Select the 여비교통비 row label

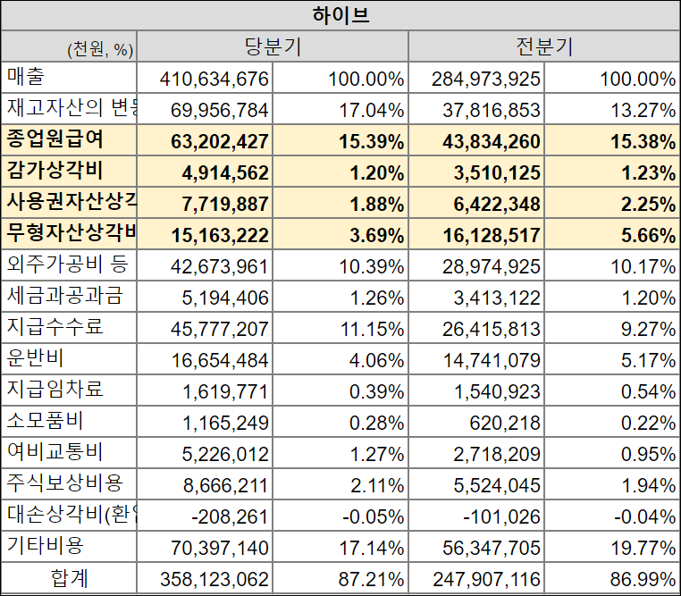coord(69,452)
